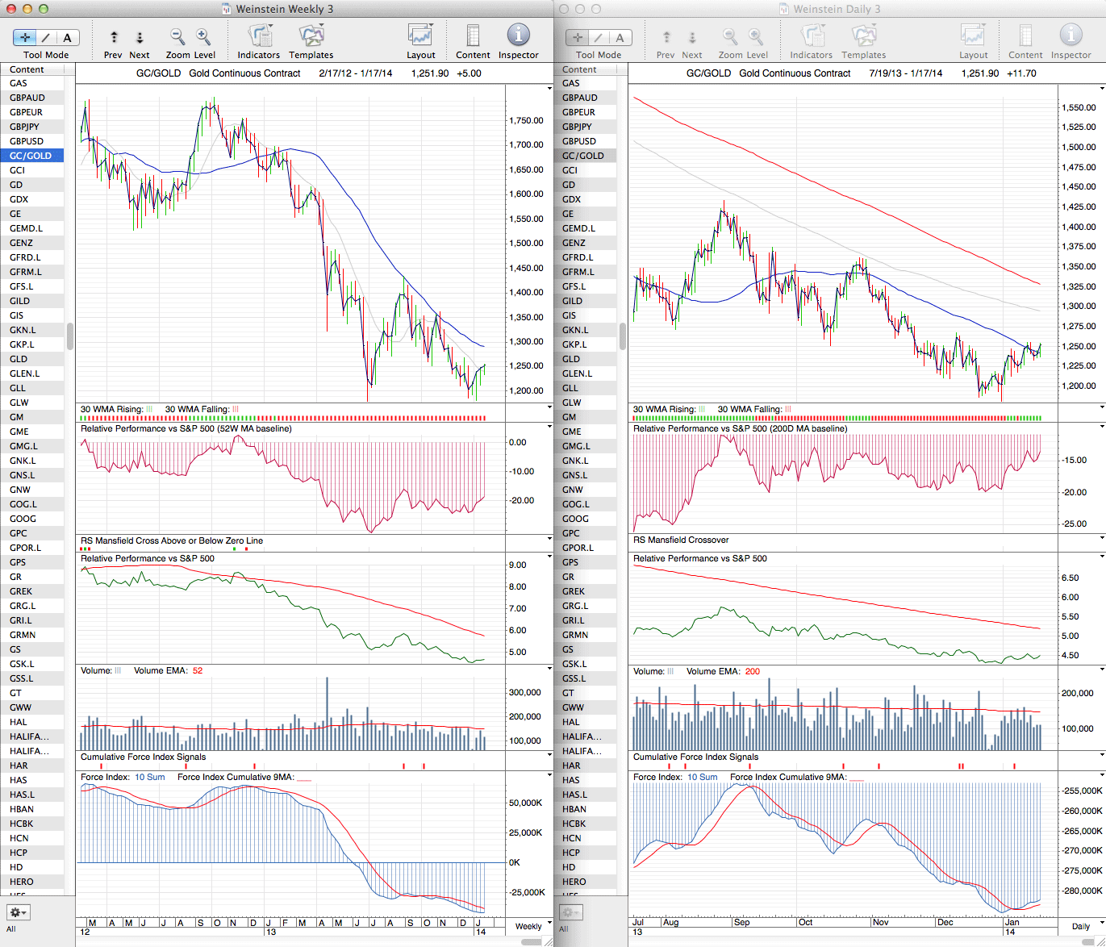The width and height of the screenshot is (1106, 947).
Task: Open the Inspector in the Weekly window
Action: 518,37
